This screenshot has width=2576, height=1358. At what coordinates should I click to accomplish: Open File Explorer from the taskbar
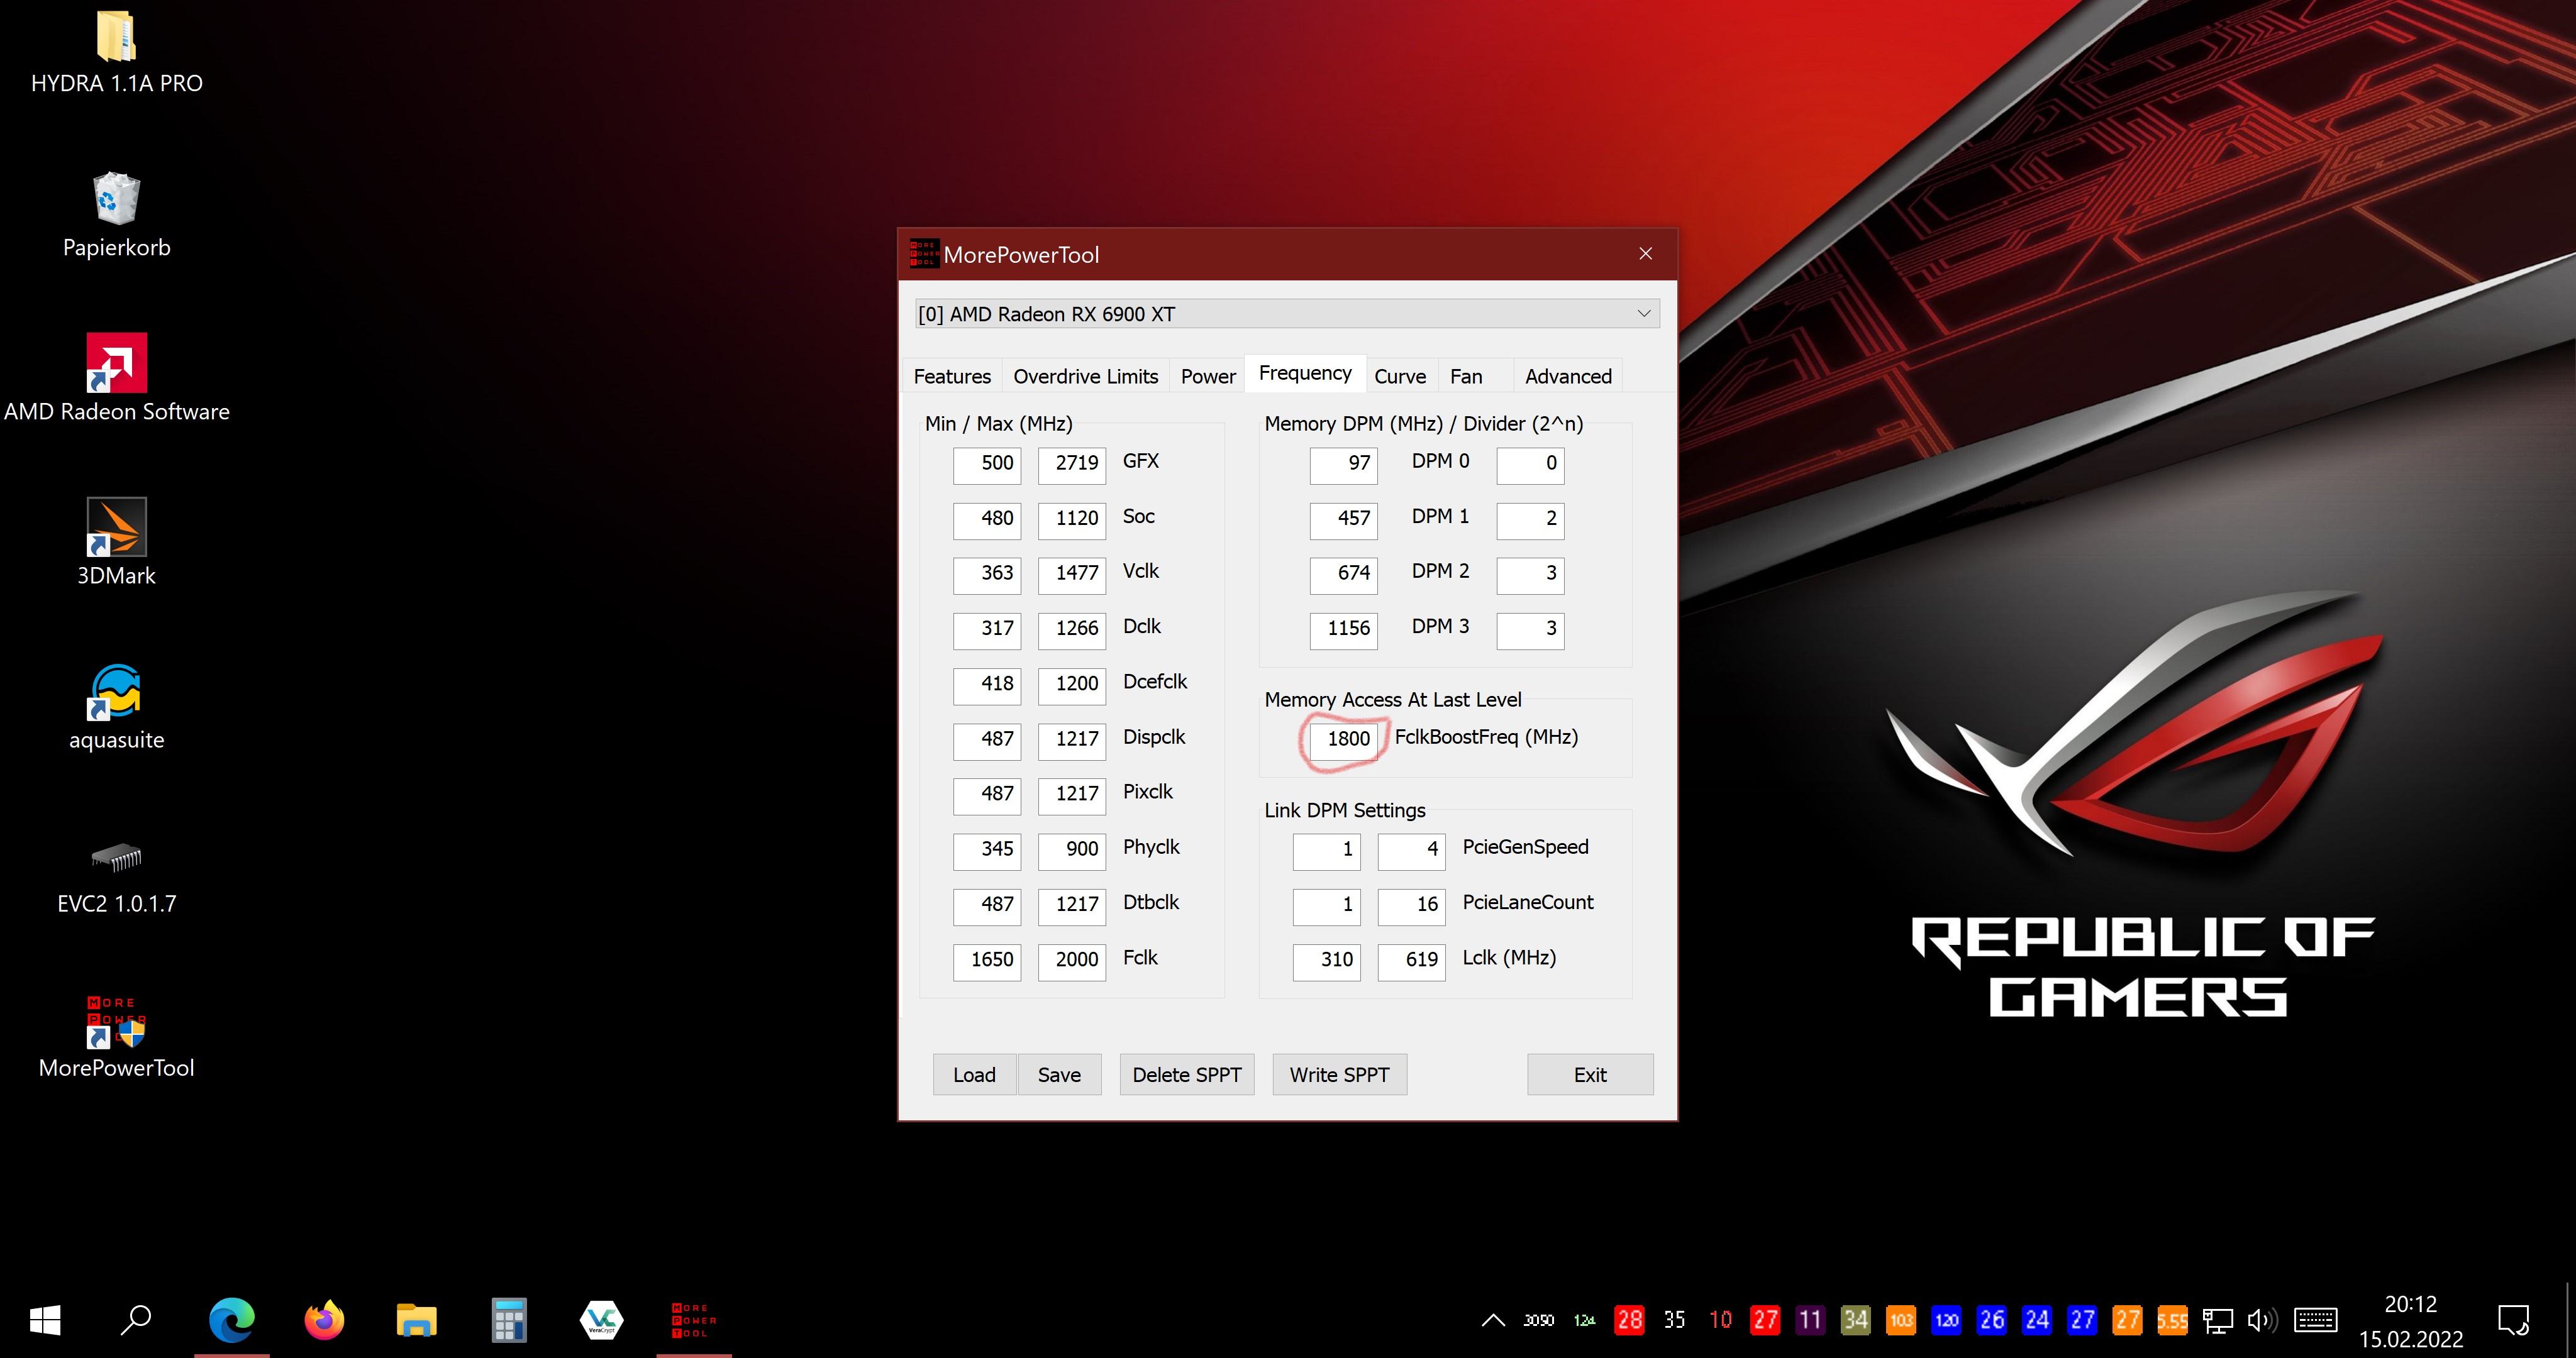click(x=416, y=1320)
